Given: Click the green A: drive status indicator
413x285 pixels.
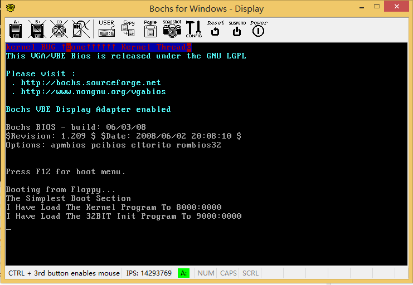Looking at the screenshot, I should coord(183,273).
